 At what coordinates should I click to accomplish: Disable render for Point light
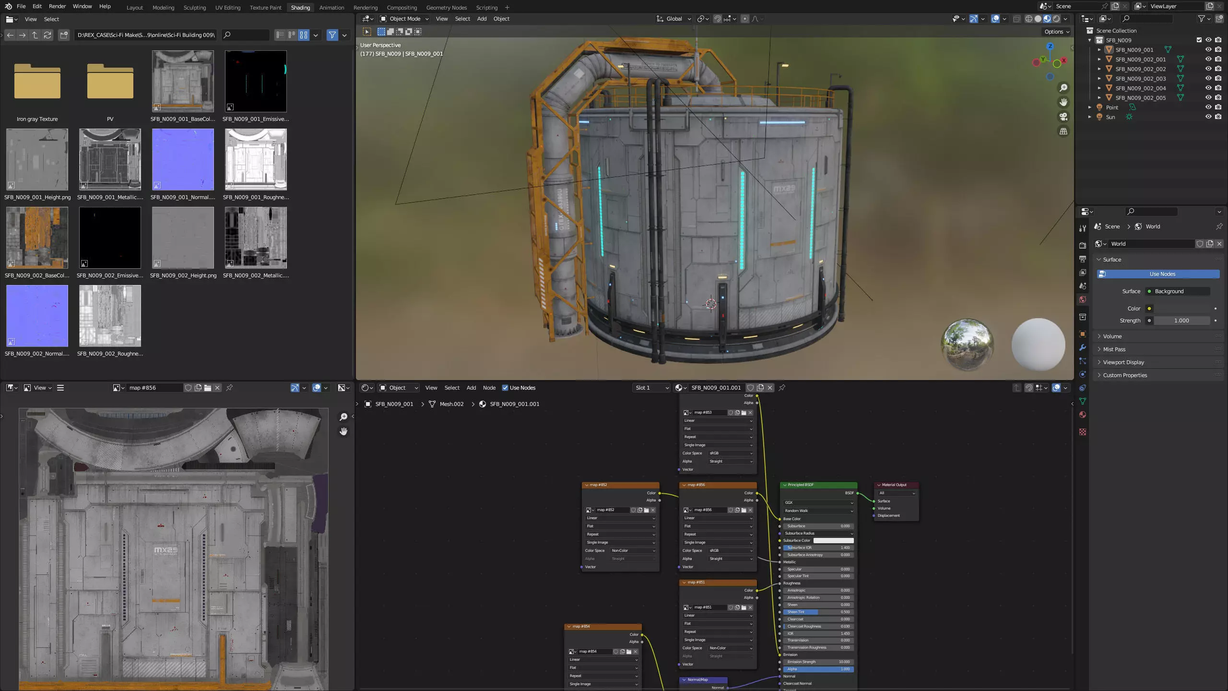point(1218,107)
